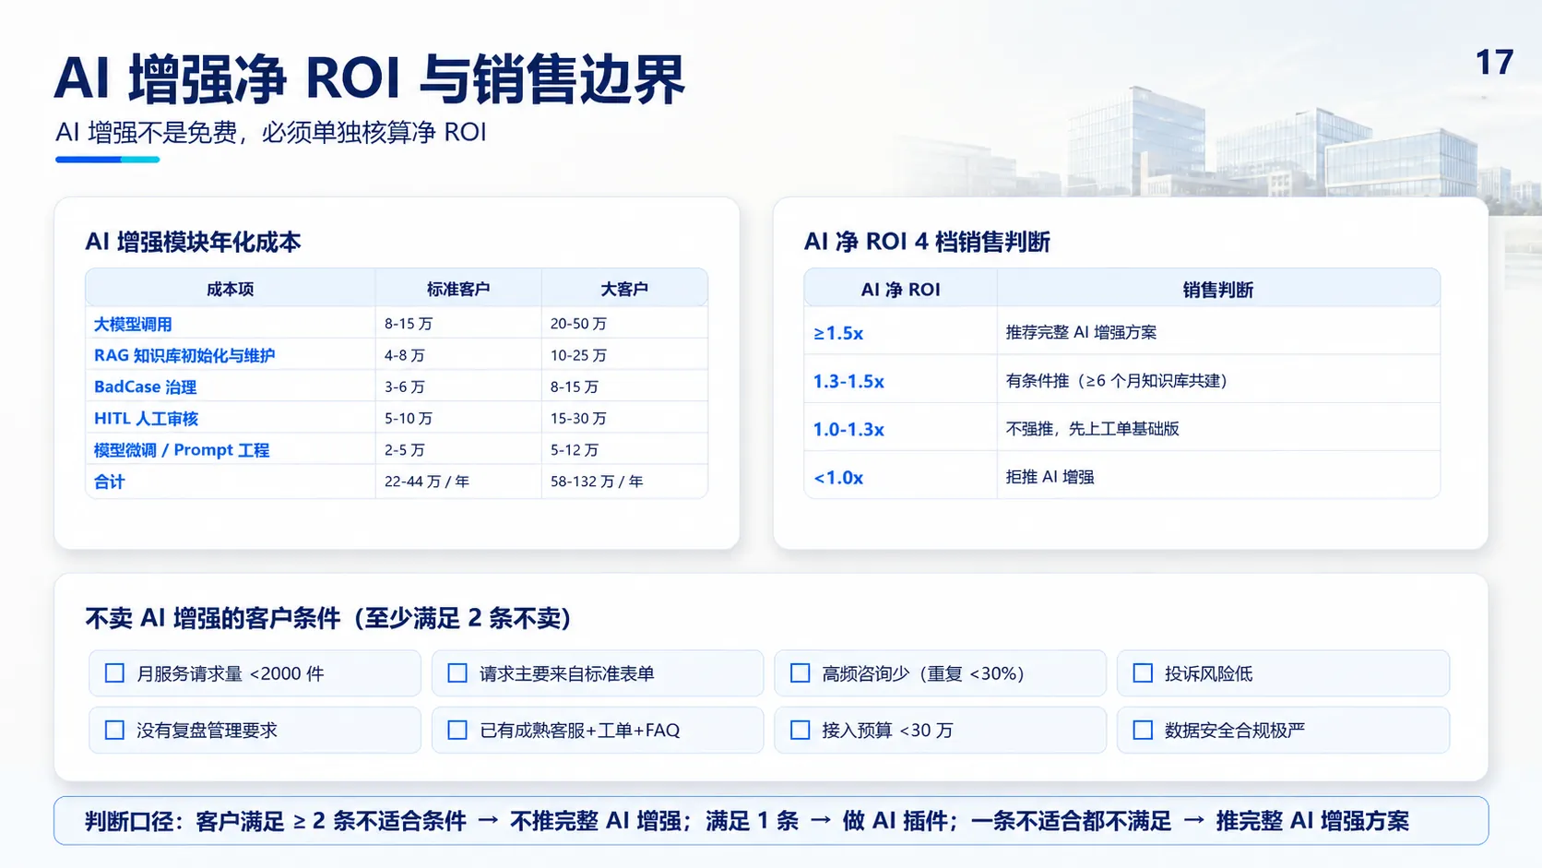This screenshot has width=1542, height=868.
Task: Click the 大模型调用 row label
Action: (133, 324)
